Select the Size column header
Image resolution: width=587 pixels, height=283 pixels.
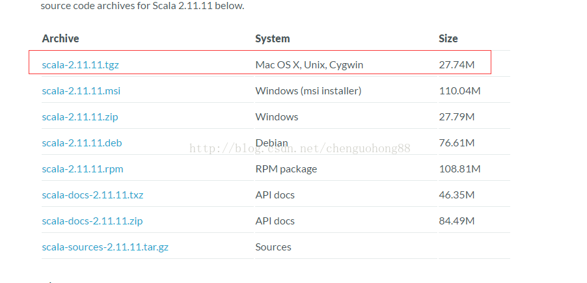448,38
